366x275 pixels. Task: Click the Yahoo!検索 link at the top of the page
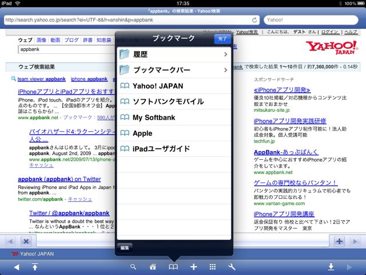pos(247,32)
